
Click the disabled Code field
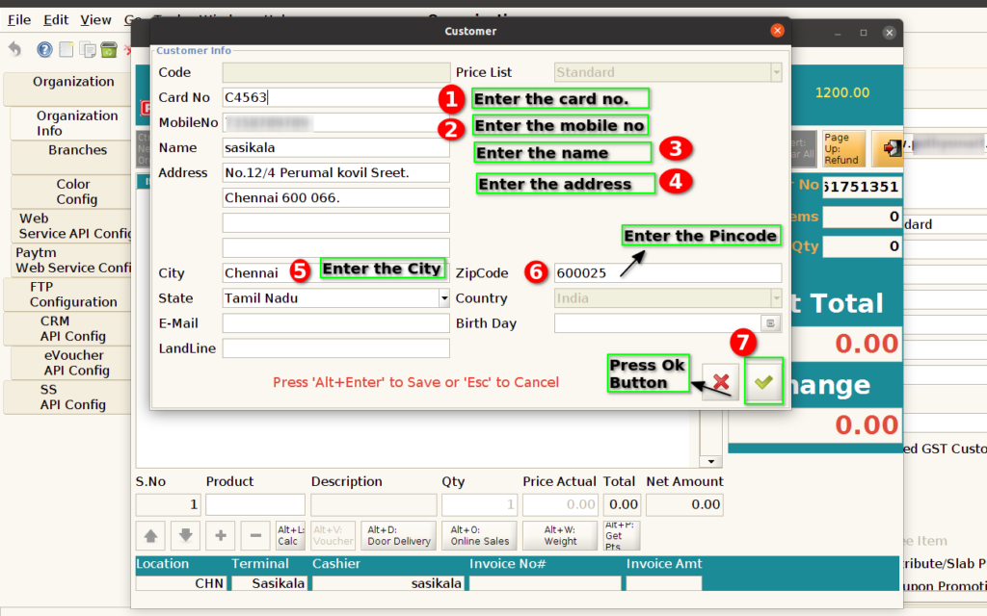(336, 72)
